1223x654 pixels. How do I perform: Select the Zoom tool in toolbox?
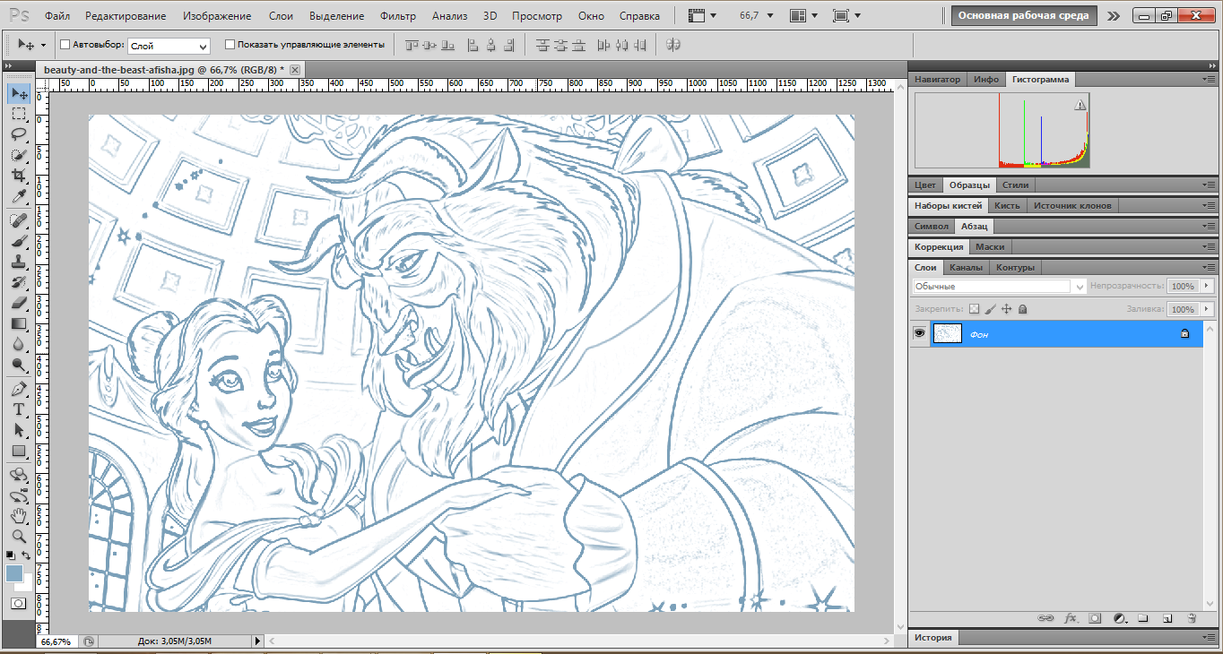pyautogui.click(x=18, y=537)
